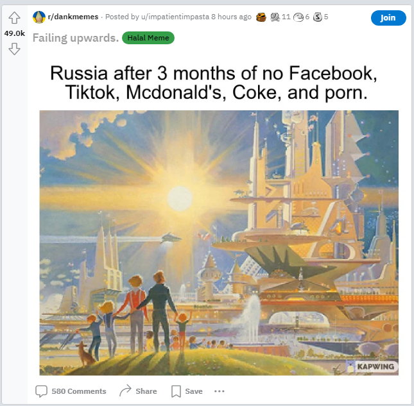414x406 pixels.
Task: Click the comments speech bubble icon
Action: click(41, 391)
